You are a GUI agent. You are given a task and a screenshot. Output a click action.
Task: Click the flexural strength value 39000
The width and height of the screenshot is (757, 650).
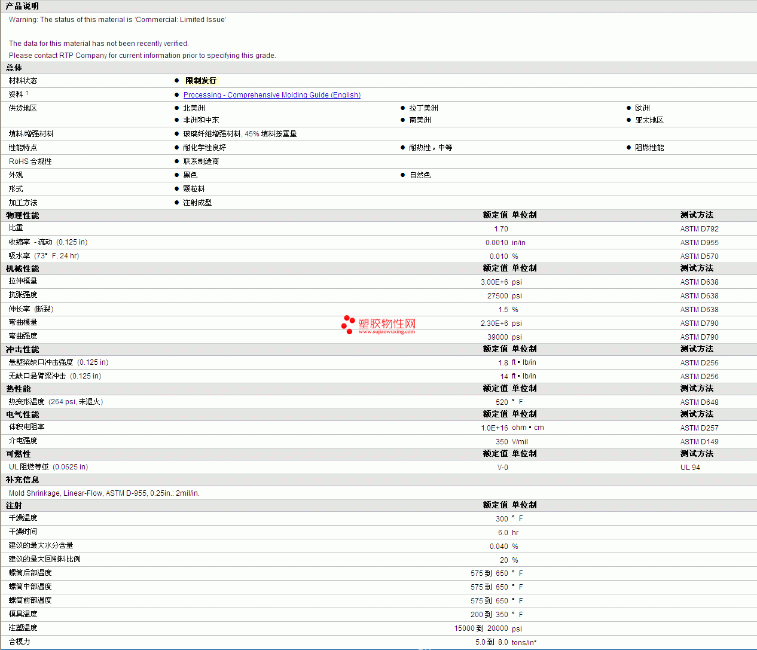point(497,337)
